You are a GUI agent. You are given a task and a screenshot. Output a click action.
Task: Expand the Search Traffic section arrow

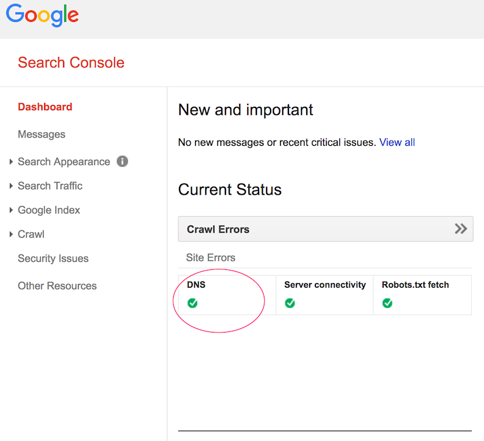coord(11,186)
